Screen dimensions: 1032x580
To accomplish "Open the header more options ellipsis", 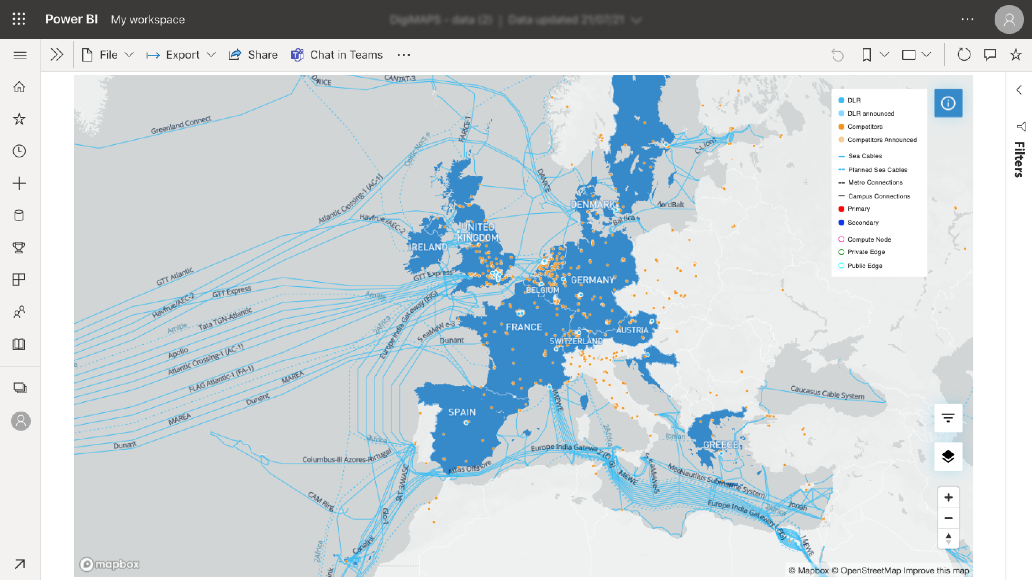I will tap(967, 19).
